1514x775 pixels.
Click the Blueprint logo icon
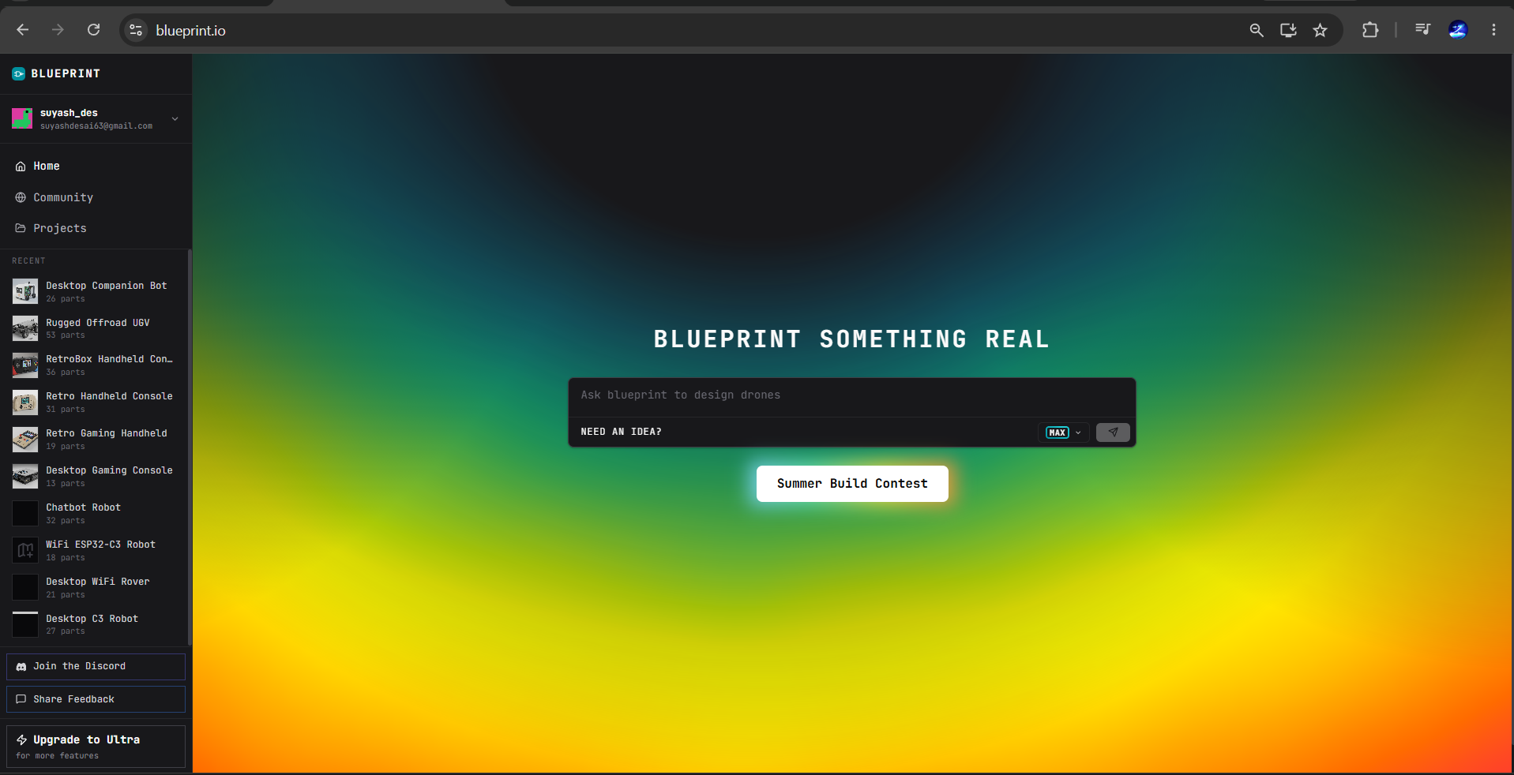click(18, 73)
